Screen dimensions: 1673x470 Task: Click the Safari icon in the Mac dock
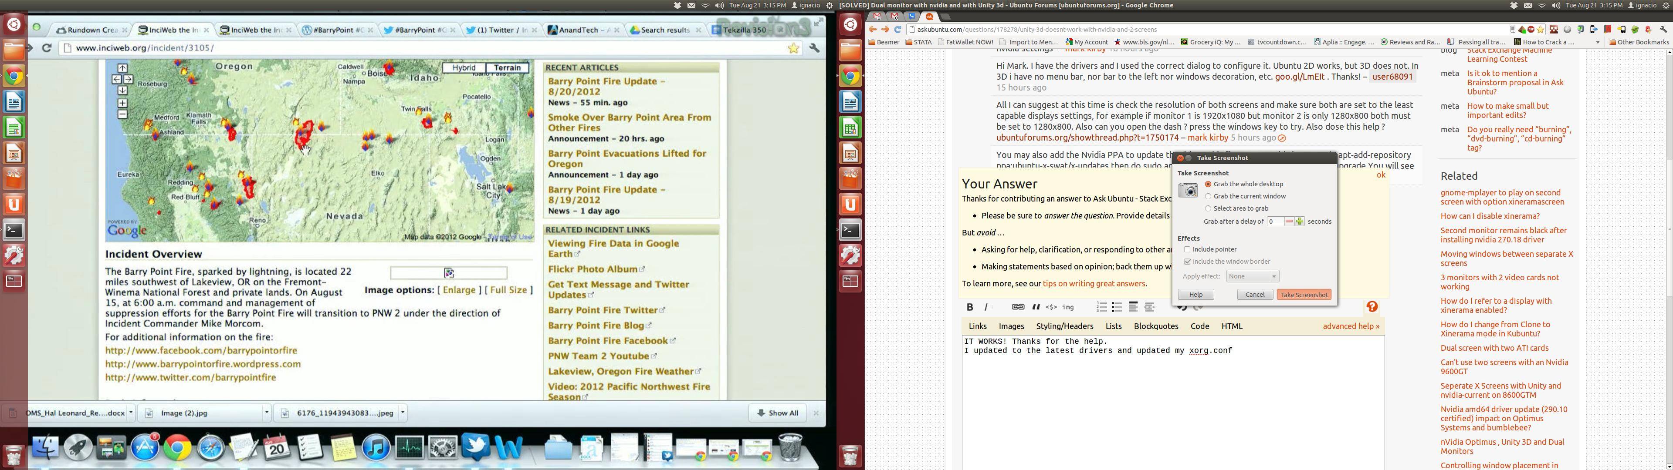211,447
